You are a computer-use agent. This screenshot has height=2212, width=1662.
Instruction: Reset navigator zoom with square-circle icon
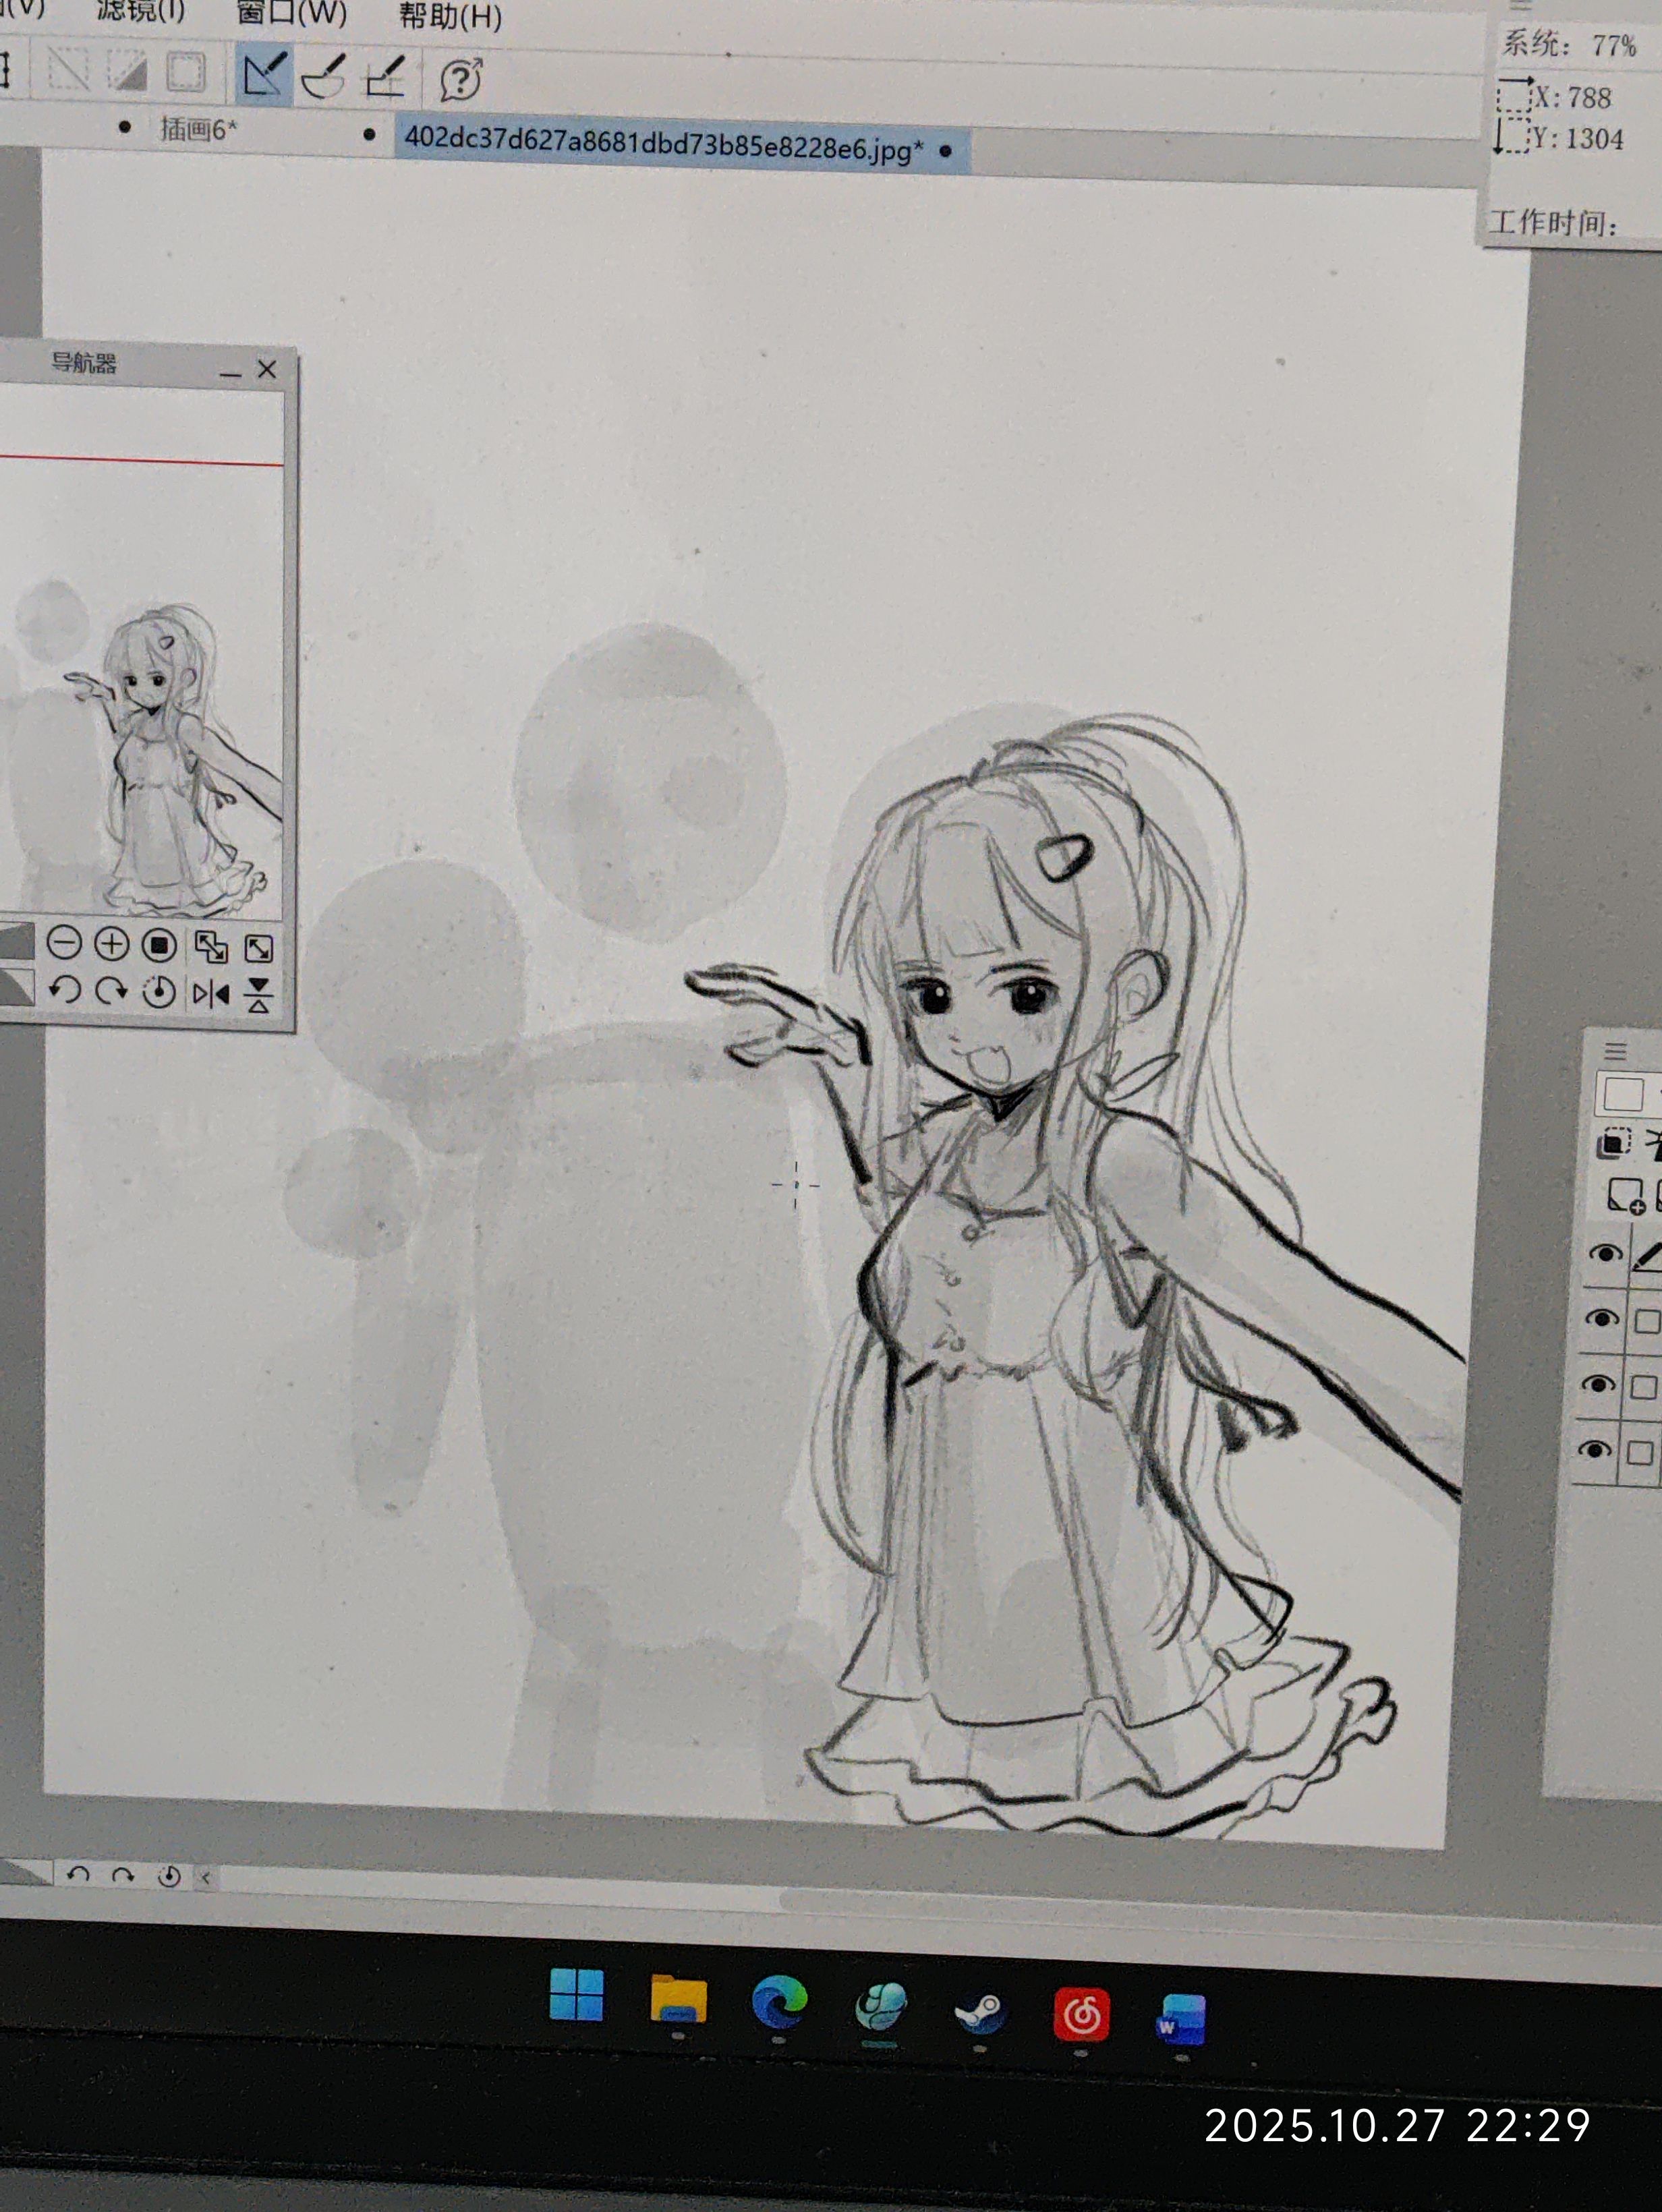coord(160,945)
